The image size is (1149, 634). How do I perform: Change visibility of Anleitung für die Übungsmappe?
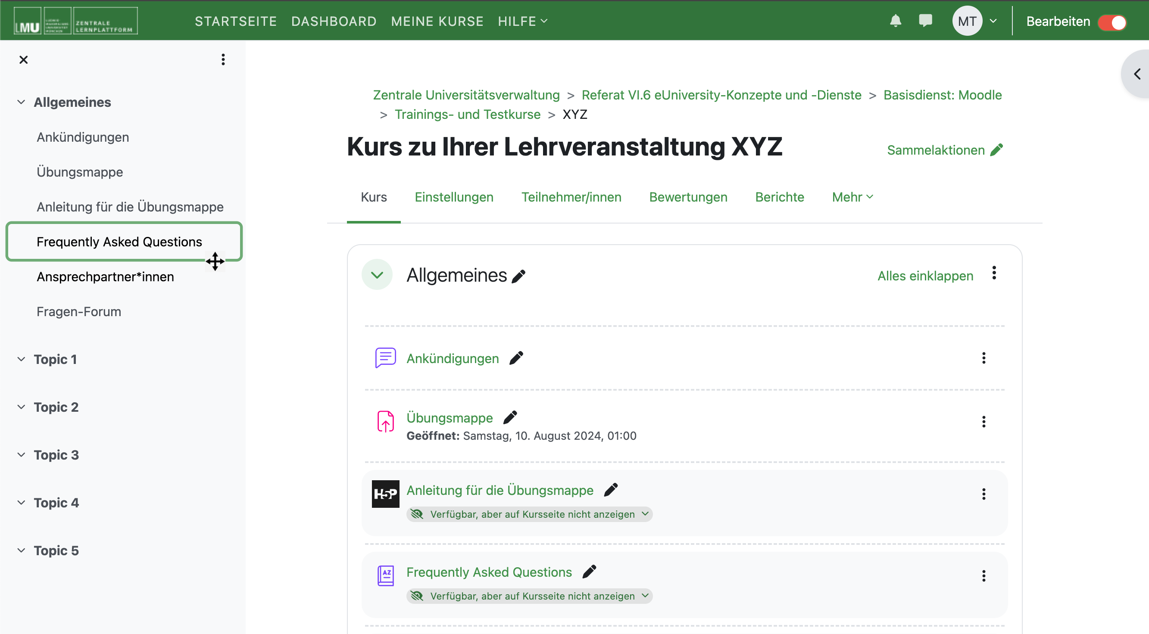[x=529, y=514]
